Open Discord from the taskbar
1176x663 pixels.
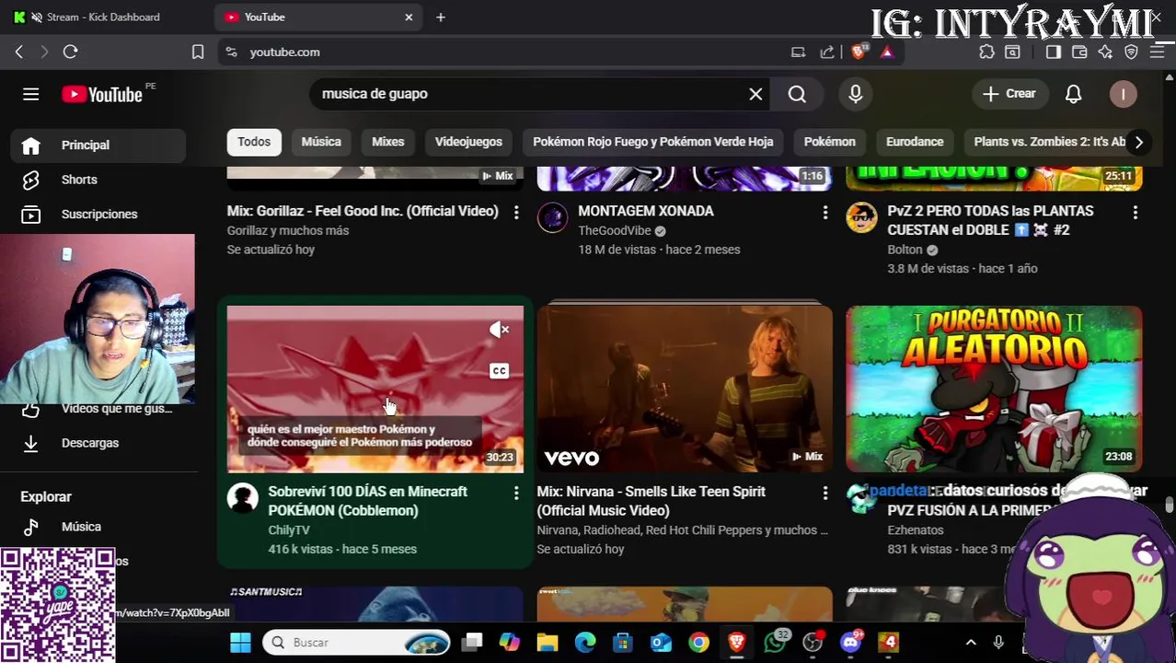coord(850,643)
